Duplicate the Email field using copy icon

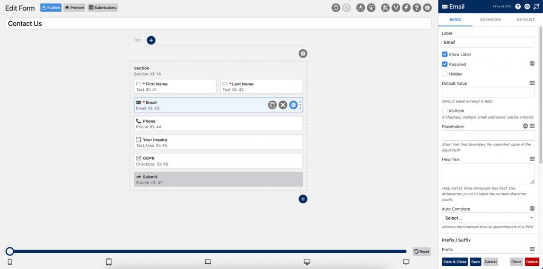point(272,105)
